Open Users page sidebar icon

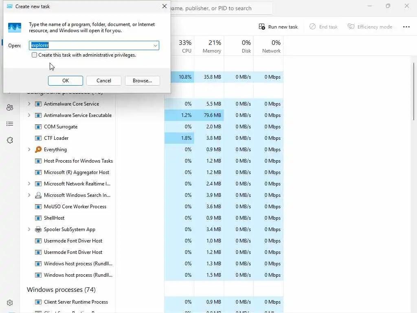tap(10, 107)
